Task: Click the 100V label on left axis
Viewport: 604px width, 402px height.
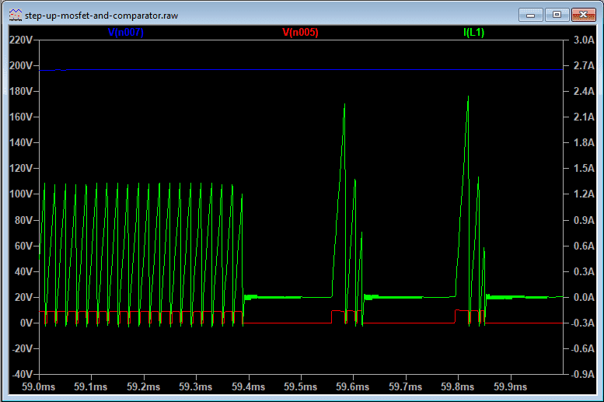Action: click(19, 194)
